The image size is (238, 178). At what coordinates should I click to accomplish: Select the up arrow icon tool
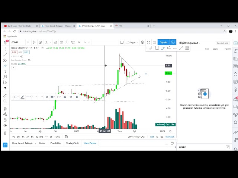(x=5, y=88)
